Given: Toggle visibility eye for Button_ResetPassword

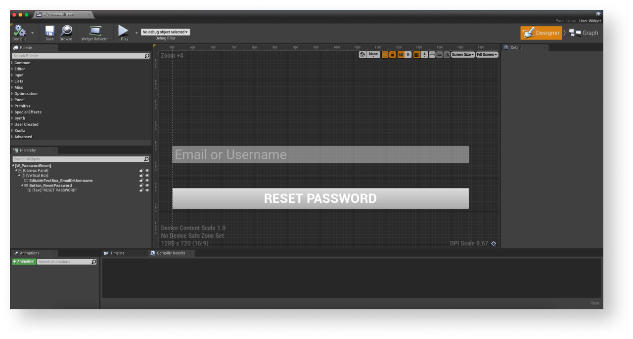Looking at the screenshot, I should coord(147,186).
